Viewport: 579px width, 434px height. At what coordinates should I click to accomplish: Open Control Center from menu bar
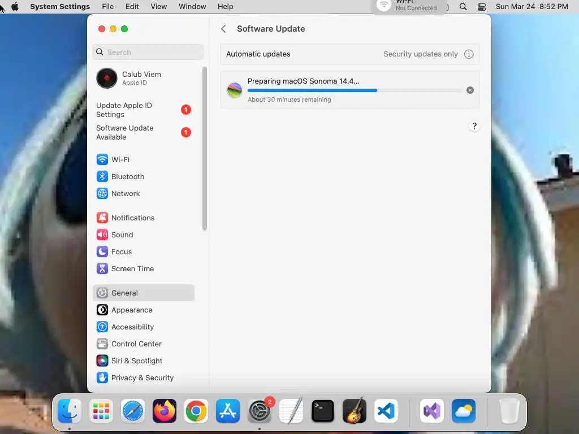[x=482, y=7]
